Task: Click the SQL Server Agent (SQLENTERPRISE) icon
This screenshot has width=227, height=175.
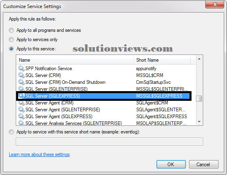Action: tap(21, 110)
